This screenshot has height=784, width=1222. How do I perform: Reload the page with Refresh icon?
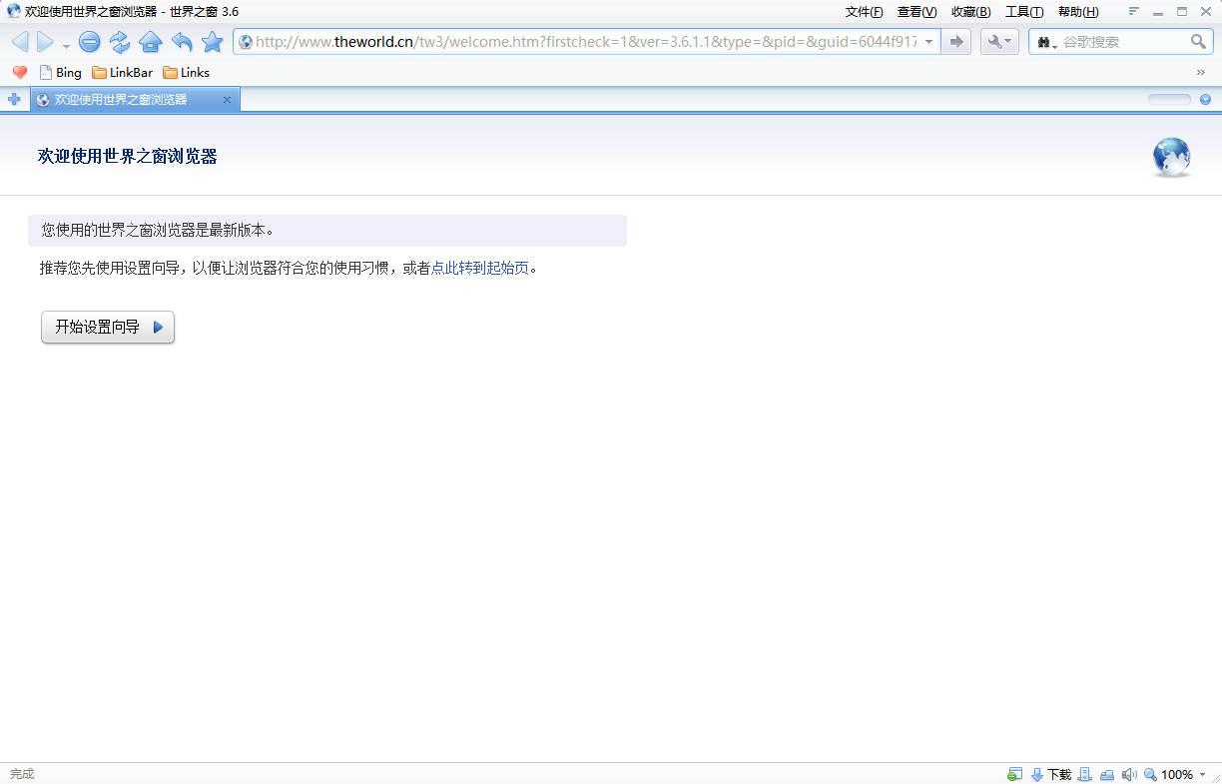(120, 42)
